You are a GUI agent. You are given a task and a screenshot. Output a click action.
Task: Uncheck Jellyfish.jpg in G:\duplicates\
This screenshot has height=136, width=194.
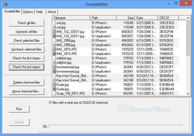tap(54, 63)
